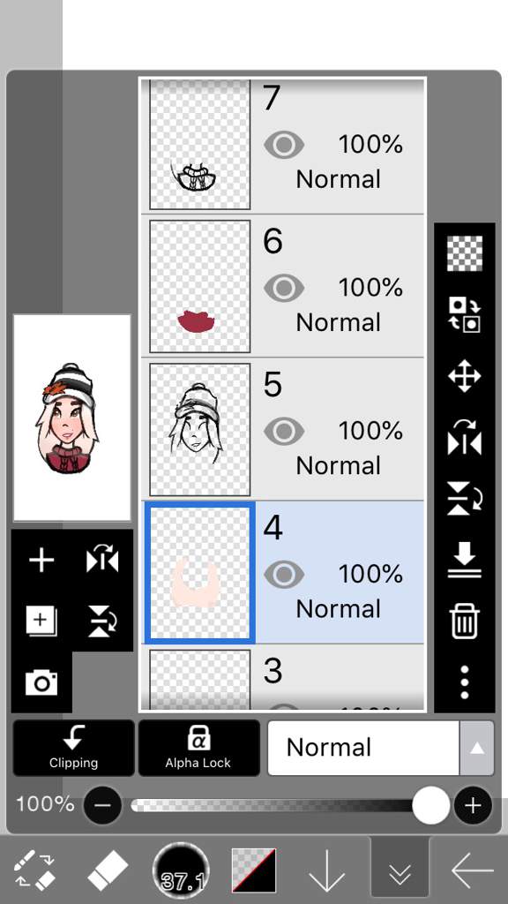Open the three-dot more options icon
Screen dimensions: 508x904
[464, 682]
